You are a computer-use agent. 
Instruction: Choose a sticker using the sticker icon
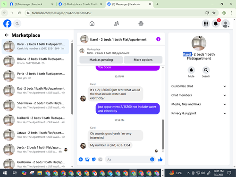94,160
